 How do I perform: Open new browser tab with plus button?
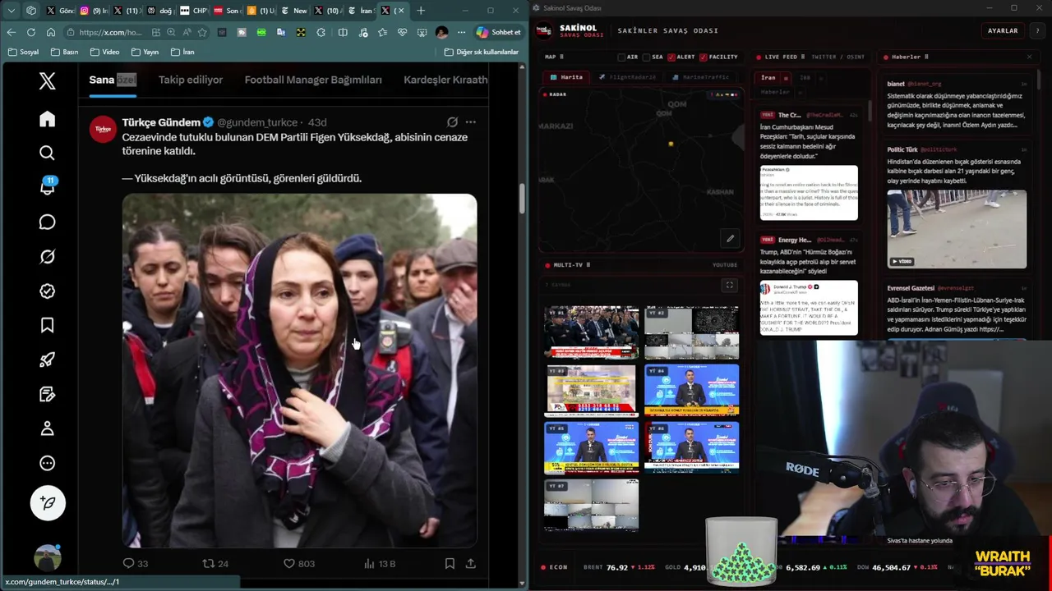tap(421, 11)
